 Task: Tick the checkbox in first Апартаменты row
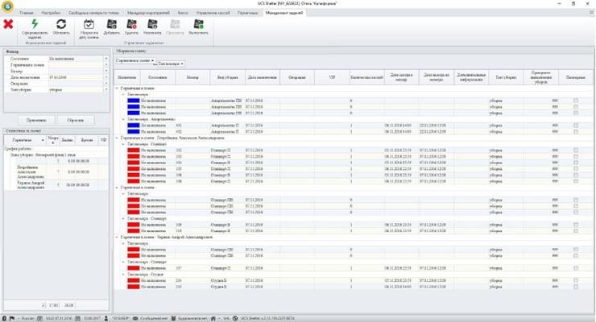pyautogui.click(x=575, y=101)
